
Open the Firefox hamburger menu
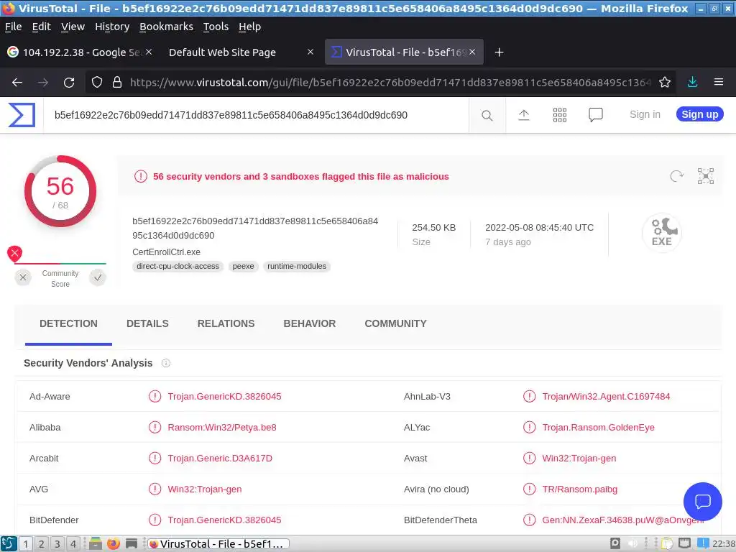click(x=718, y=82)
